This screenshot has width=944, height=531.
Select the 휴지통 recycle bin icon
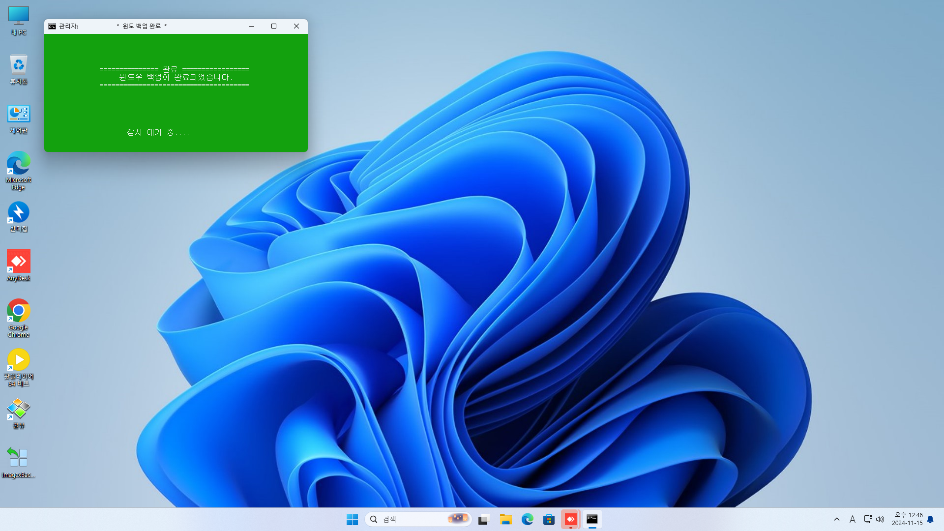tap(18, 69)
